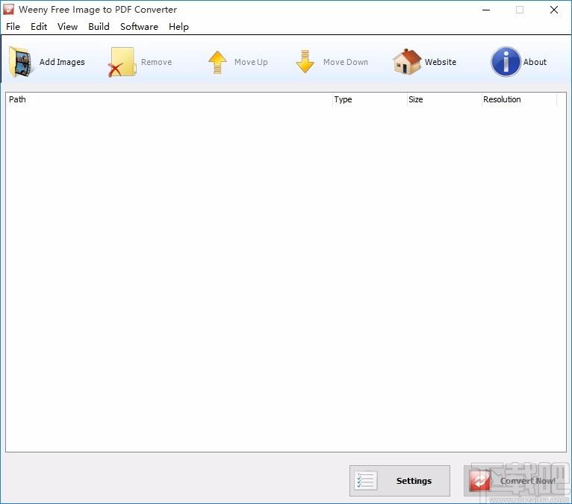Viewport: 572px width, 504px height.
Task: Open the Edit menu
Action: (39, 27)
